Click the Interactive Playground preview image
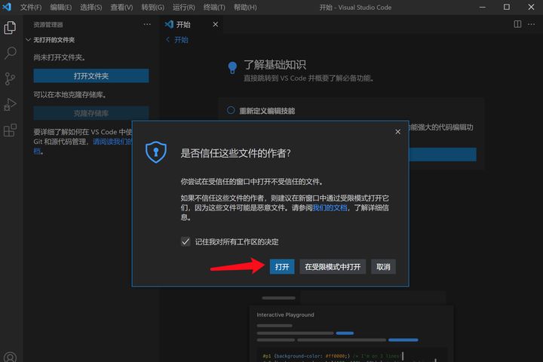The width and height of the screenshot is (543, 362). point(351,333)
